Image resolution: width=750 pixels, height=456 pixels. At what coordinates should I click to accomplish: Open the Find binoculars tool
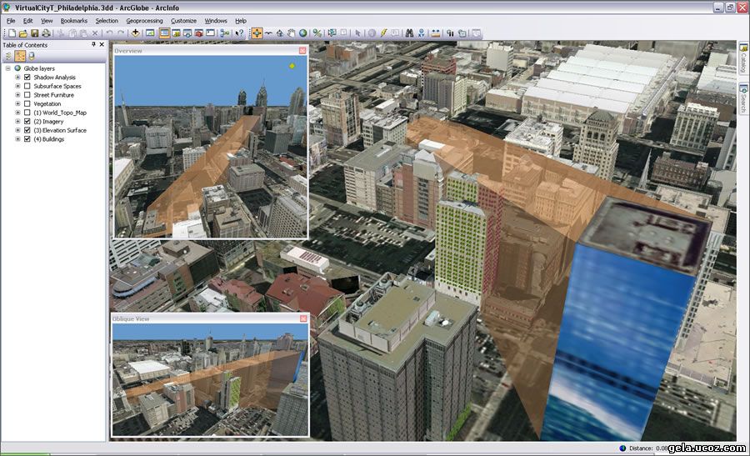[409, 33]
